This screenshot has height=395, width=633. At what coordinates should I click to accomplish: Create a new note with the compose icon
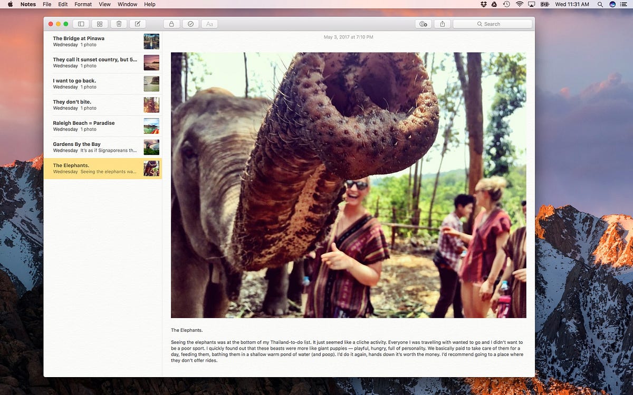(x=138, y=24)
